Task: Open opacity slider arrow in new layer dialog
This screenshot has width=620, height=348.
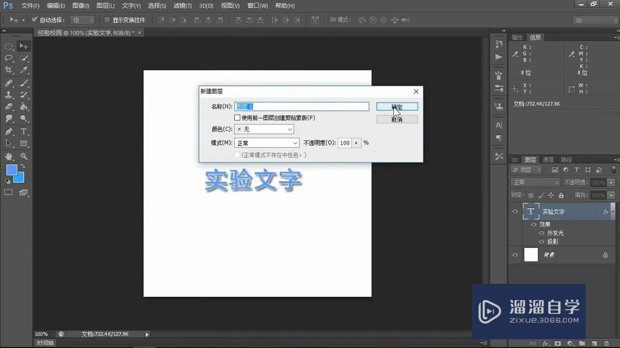Action: click(x=356, y=143)
